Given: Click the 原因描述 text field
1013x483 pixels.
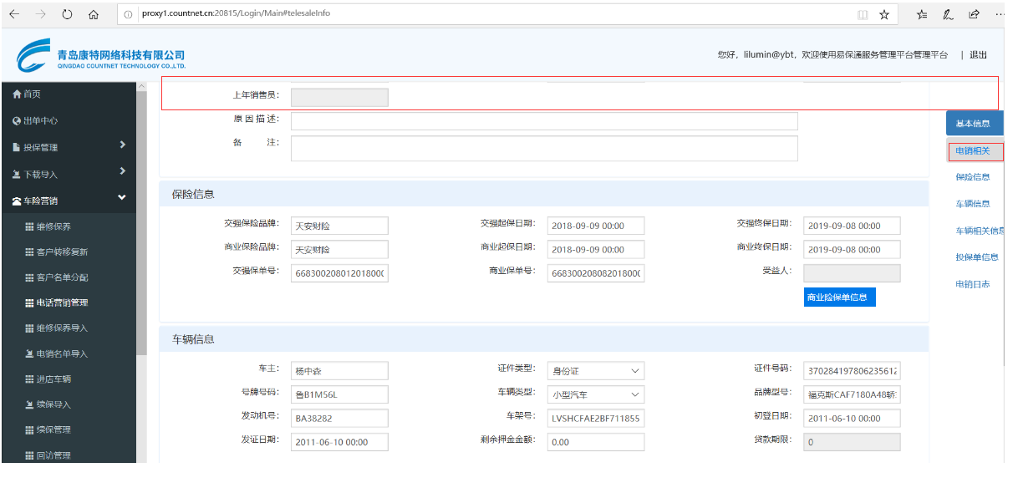Looking at the screenshot, I should (544, 121).
